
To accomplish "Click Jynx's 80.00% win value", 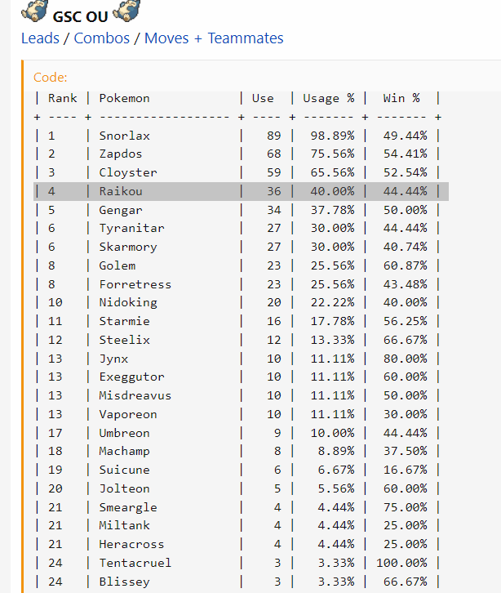I will (x=405, y=359).
